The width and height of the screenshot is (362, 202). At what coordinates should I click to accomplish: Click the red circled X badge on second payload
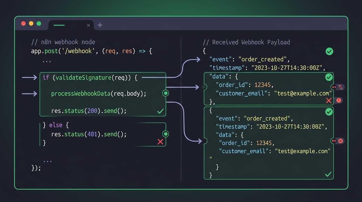[x=340, y=141]
